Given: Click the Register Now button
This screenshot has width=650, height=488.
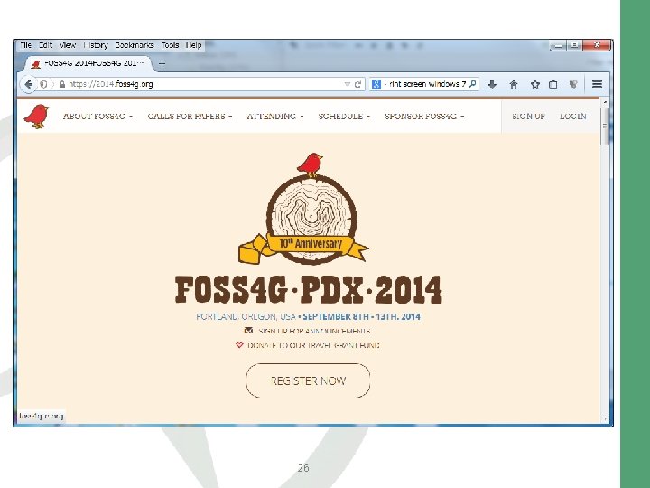Looking at the screenshot, I should tap(308, 380).
